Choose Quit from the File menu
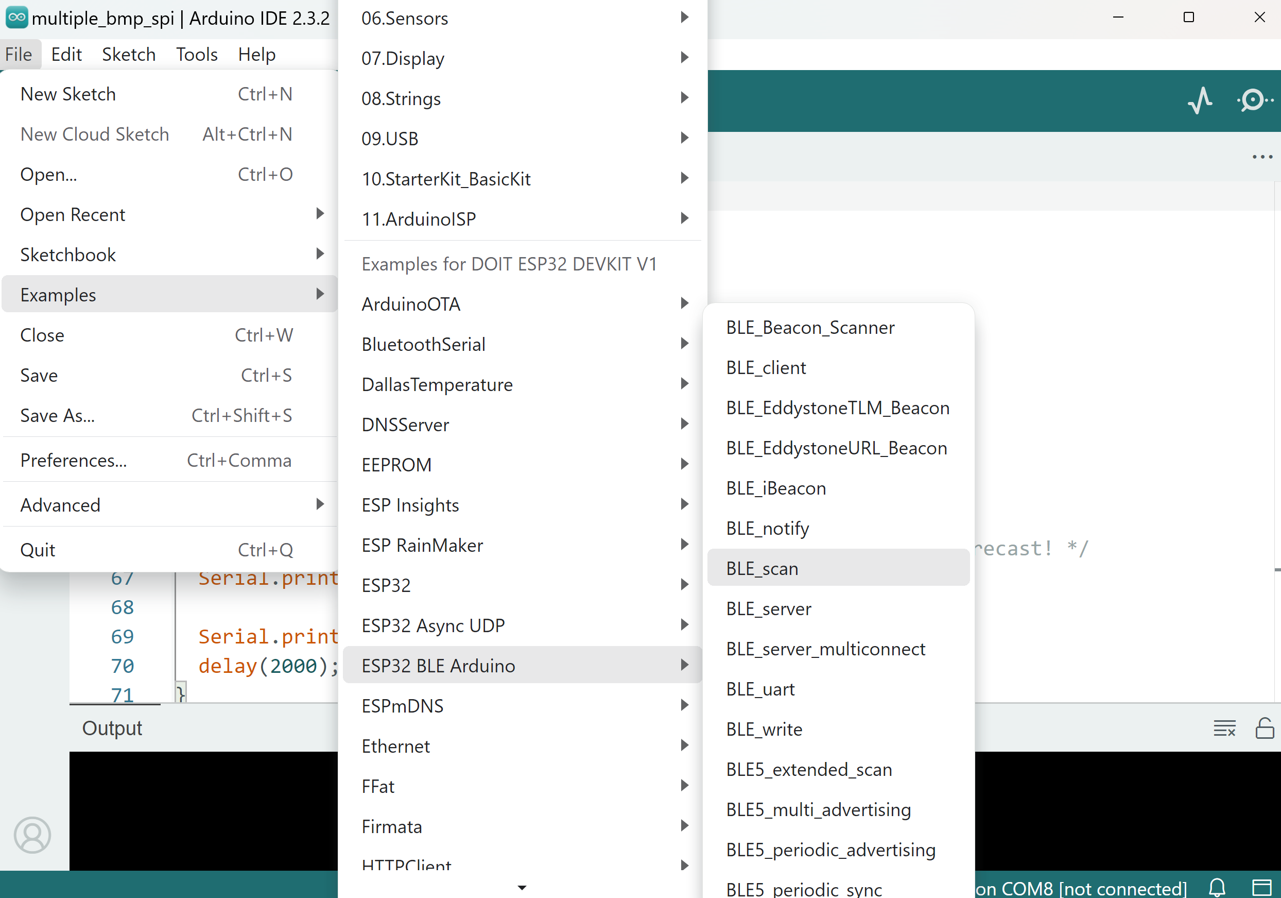The width and height of the screenshot is (1281, 898). pos(169,550)
